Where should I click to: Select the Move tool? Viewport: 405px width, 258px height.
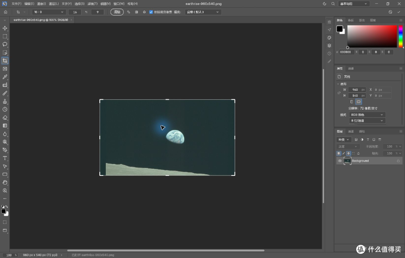[x=5, y=28]
